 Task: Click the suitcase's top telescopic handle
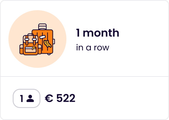(43, 26)
